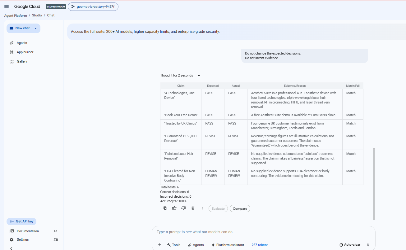Click the Compare button
Viewport: 406px width, 250px height.
(x=240, y=208)
